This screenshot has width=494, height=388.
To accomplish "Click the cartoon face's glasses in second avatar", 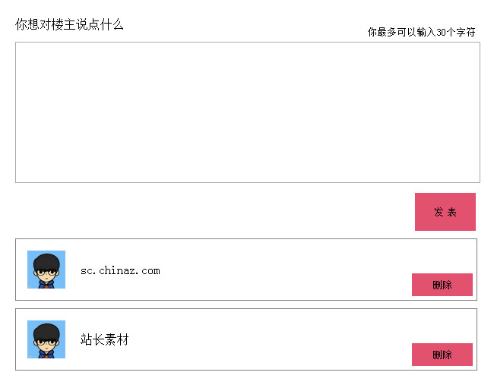I will coord(46,343).
